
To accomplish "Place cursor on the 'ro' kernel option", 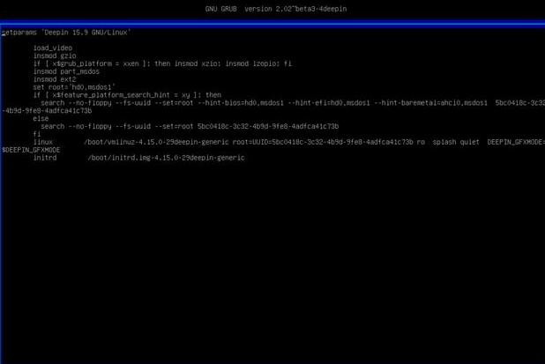I will tap(421, 142).
